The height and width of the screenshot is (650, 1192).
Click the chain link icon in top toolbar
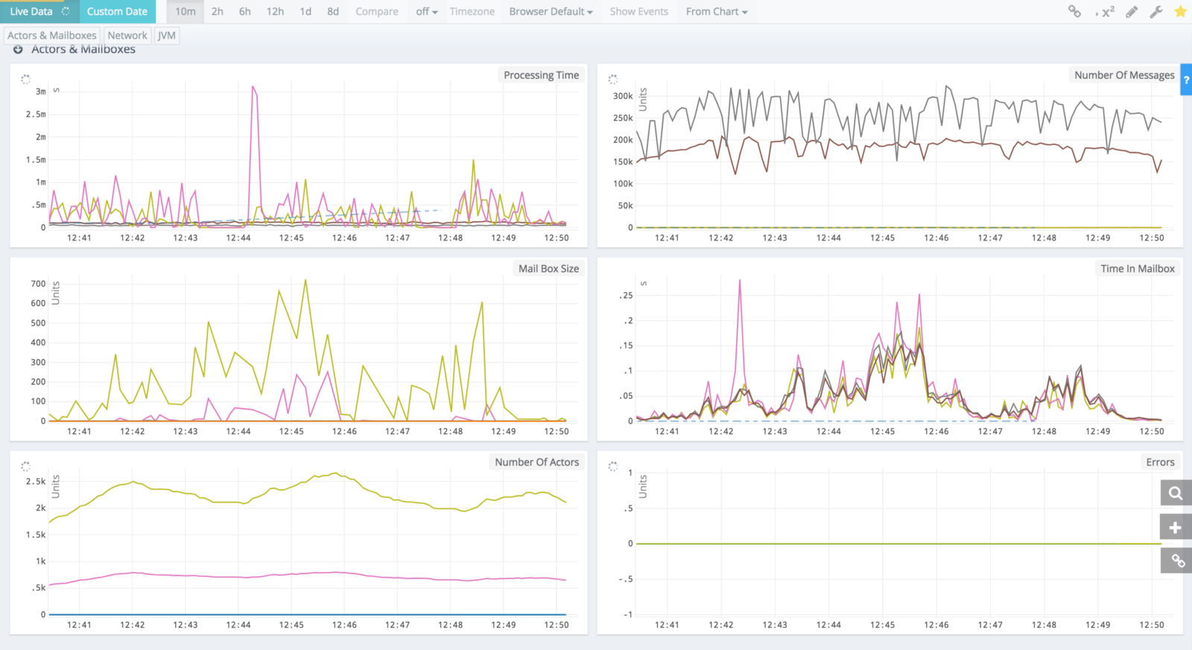tap(1074, 11)
